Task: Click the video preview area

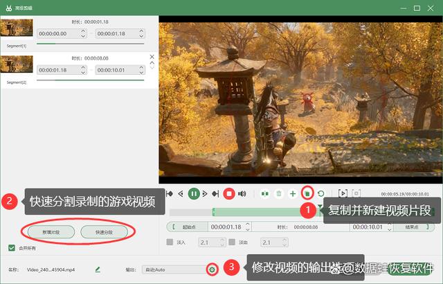Action: [300, 100]
